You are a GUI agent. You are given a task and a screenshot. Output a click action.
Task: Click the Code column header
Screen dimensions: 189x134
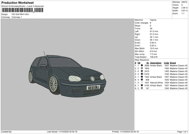click(x=166, y=63)
